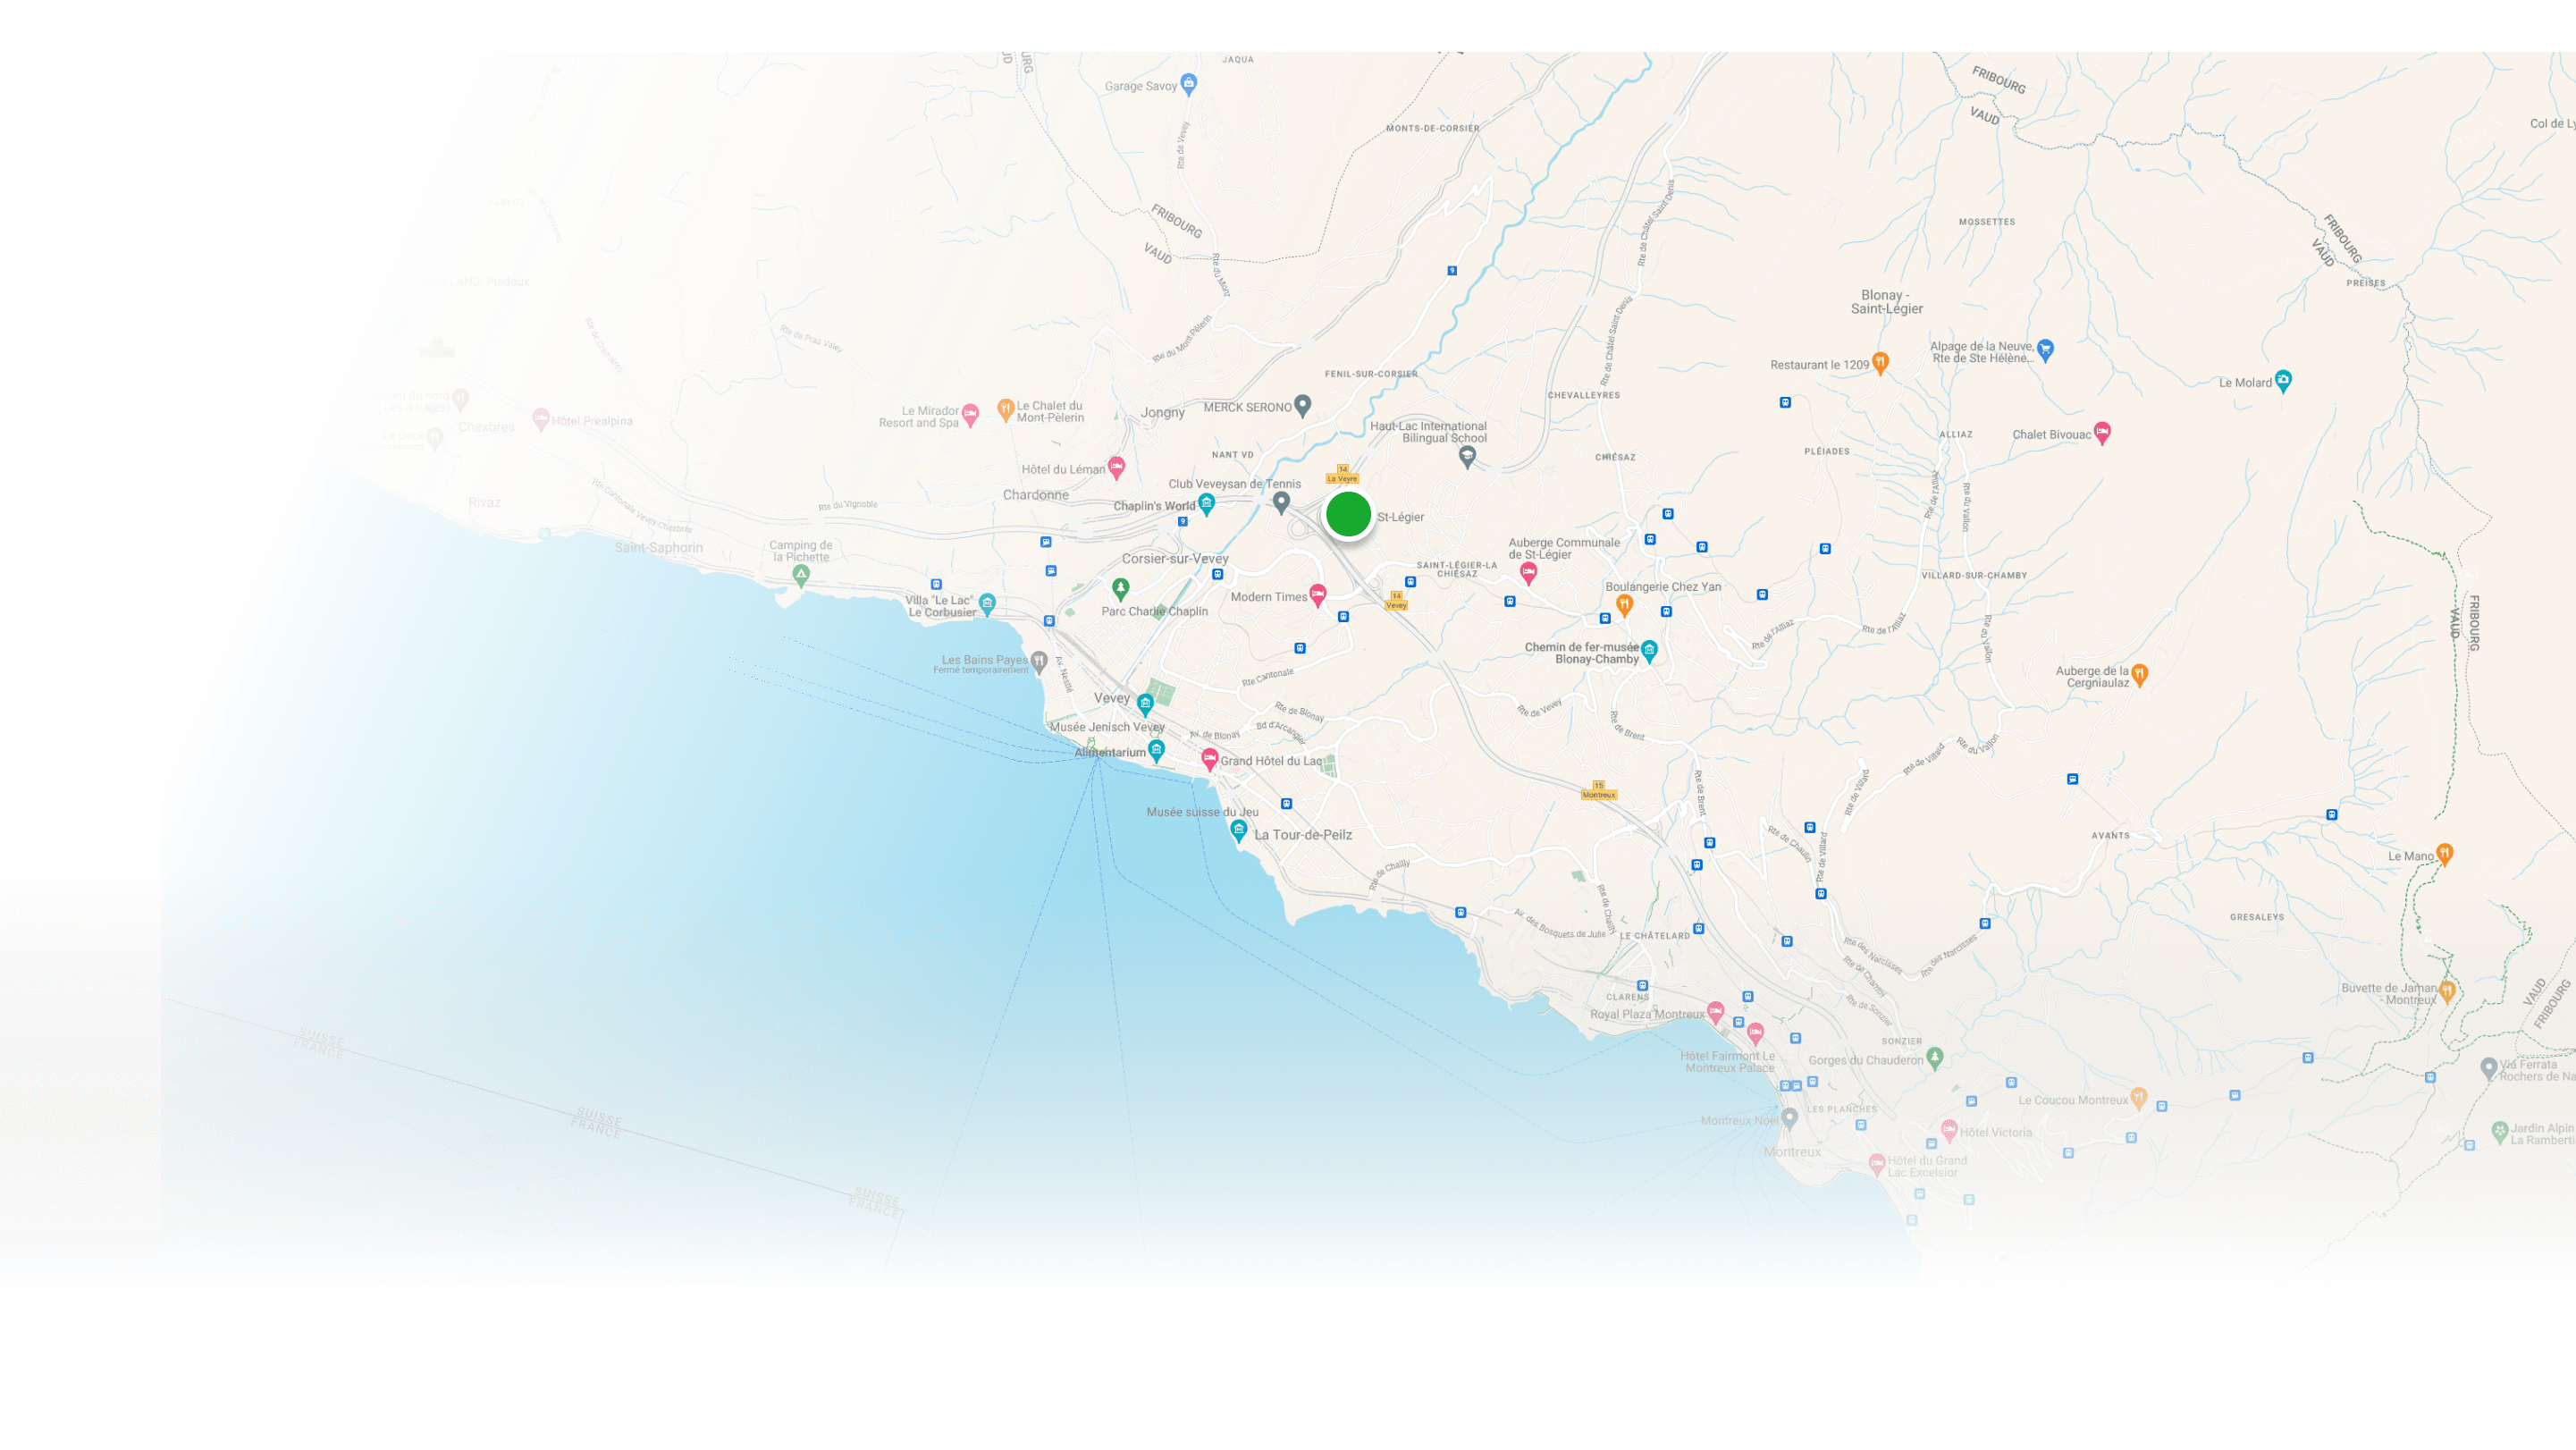Image resolution: width=2576 pixels, height=1450 pixels.
Task: Select the Le Chalet du Mont-Pèlerin restaurant pin
Action: click(1005, 408)
